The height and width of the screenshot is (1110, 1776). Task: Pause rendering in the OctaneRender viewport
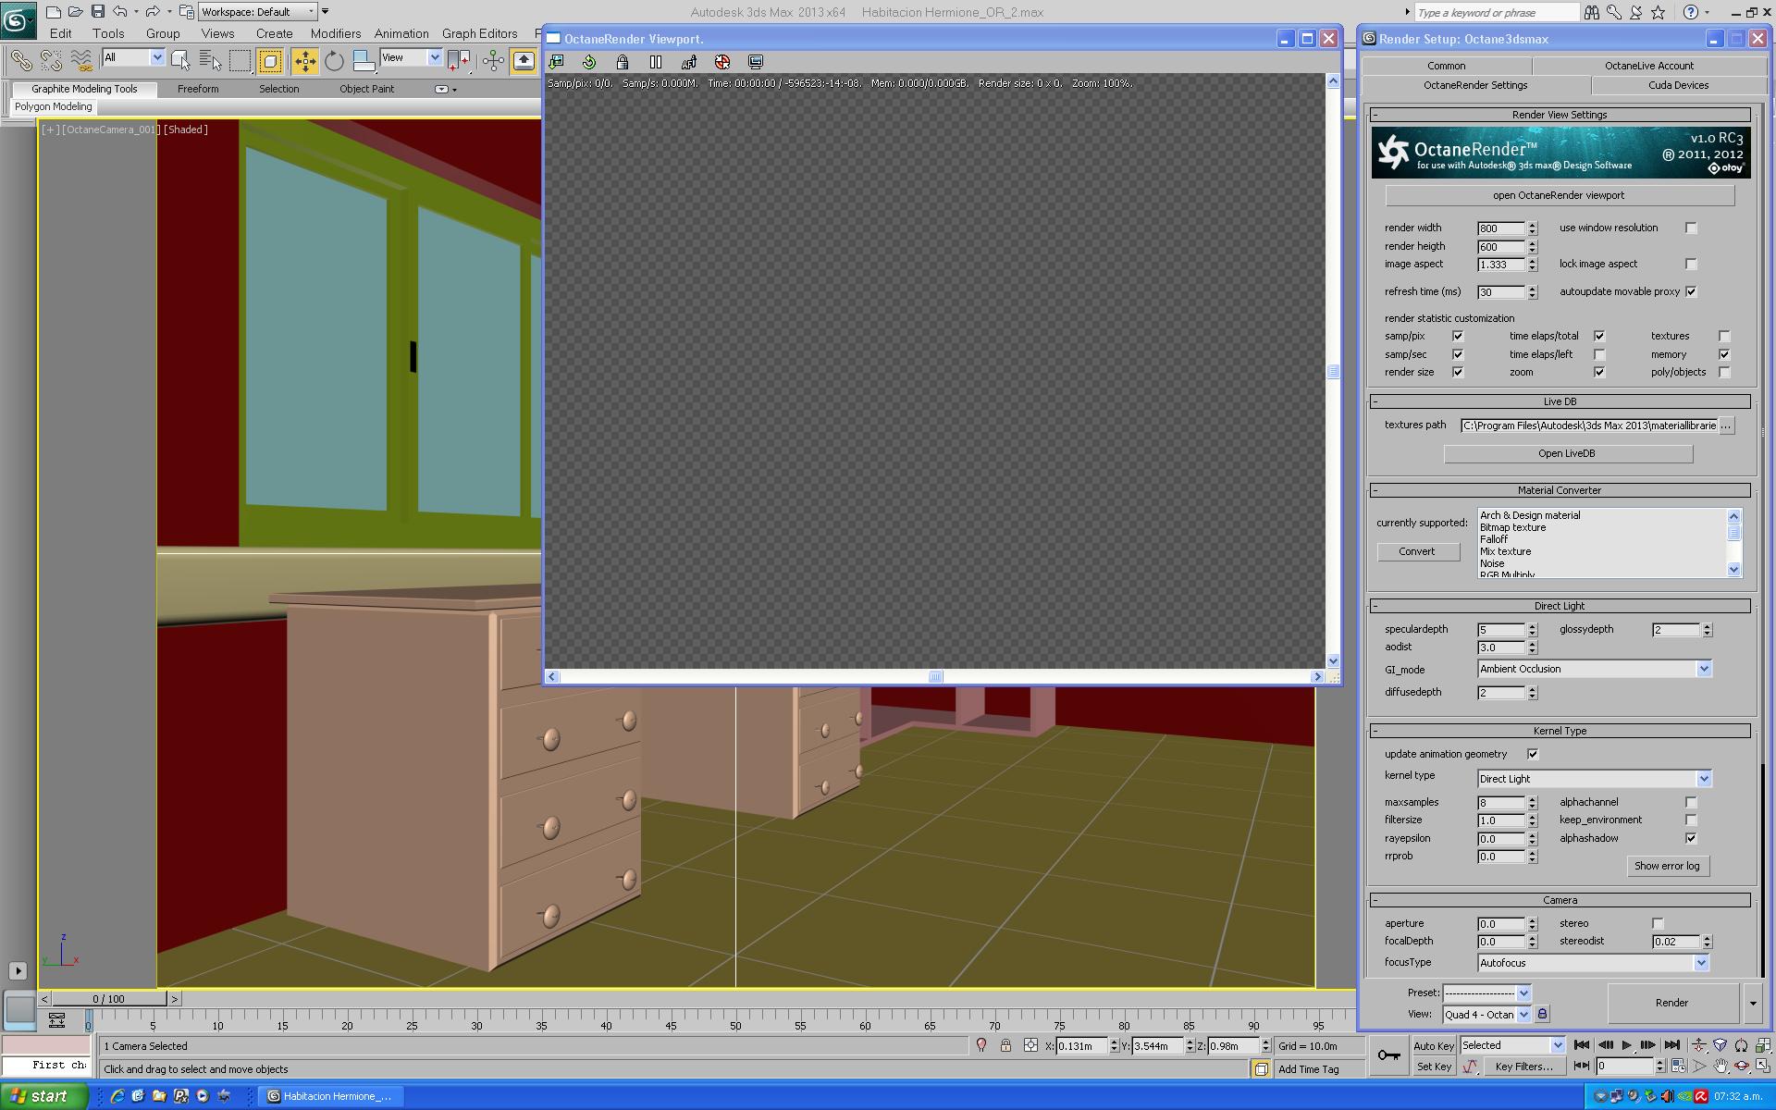click(x=656, y=62)
